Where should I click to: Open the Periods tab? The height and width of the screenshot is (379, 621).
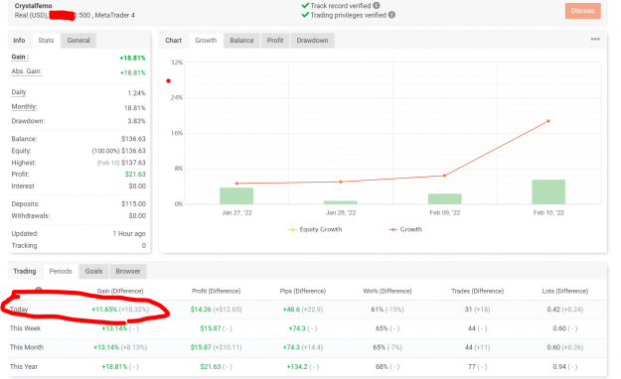point(61,272)
